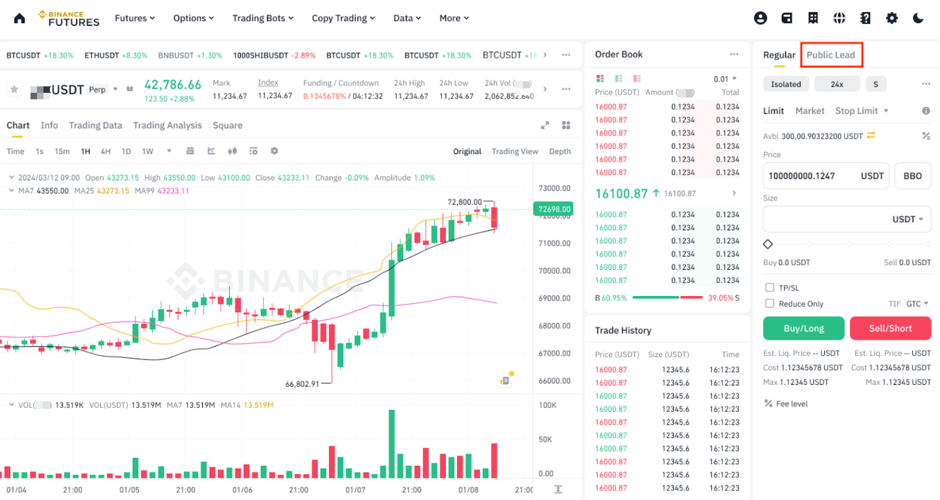Open three-dots menu of the ticker bar
The height and width of the screenshot is (500, 940).
566,55
